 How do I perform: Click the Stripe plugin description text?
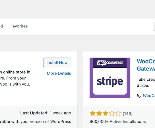146,82
